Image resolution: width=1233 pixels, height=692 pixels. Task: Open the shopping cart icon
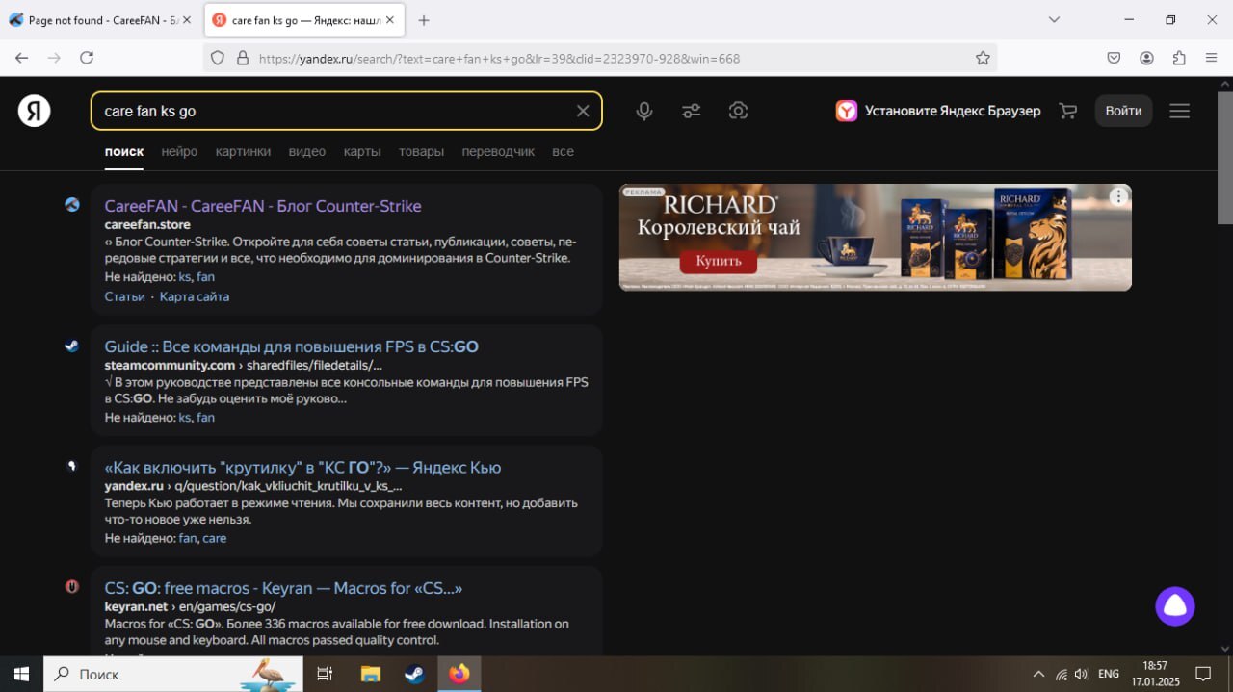(1067, 111)
